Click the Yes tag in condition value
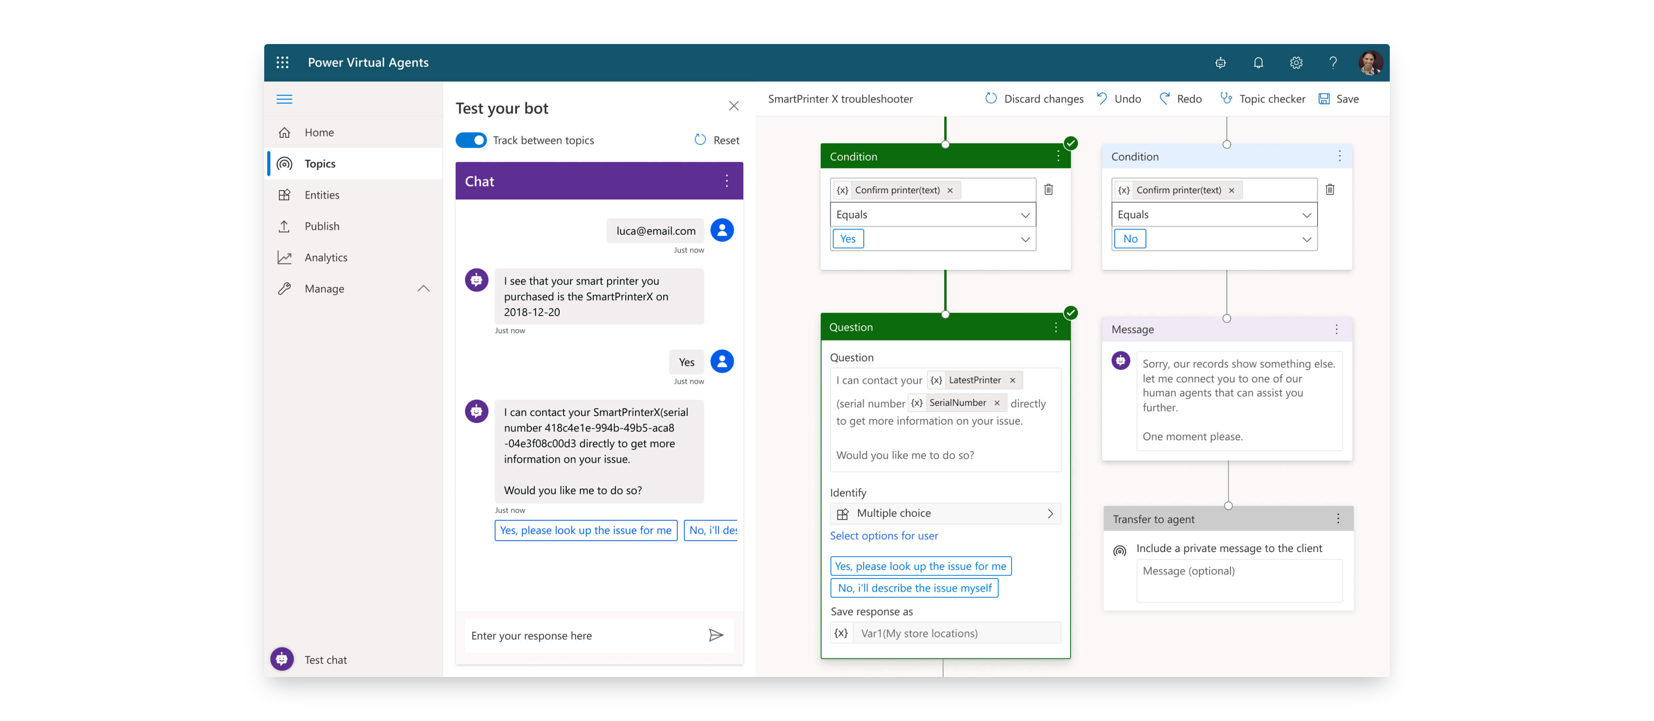 pyautogui.click(x=848, y=239)
